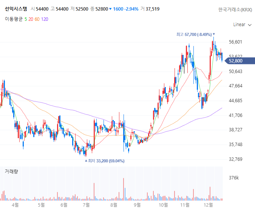Click the closing price value 52800
This screenshot has width=255, height=218.
pos(102,9)
